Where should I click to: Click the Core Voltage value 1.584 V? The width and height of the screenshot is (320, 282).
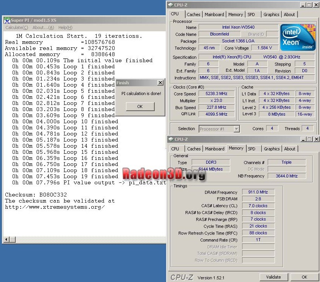265,48
